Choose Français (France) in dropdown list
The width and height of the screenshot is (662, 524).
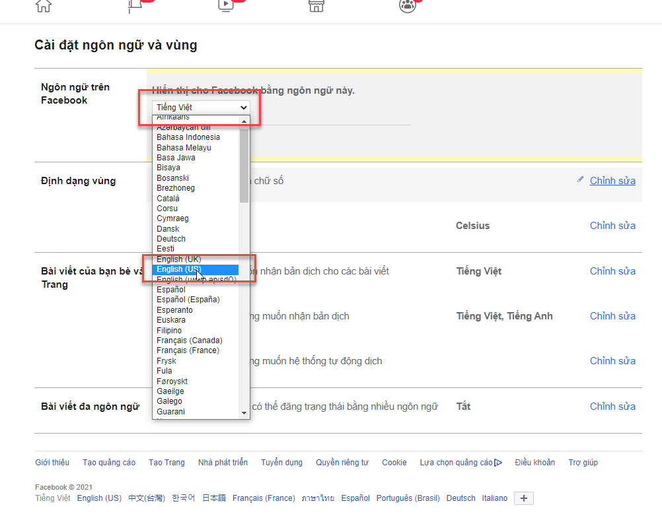[188, 350]
